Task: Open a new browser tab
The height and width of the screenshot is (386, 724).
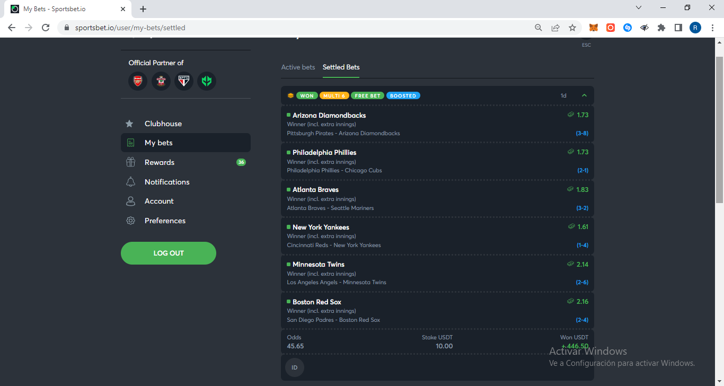Action: pos(143,9)
